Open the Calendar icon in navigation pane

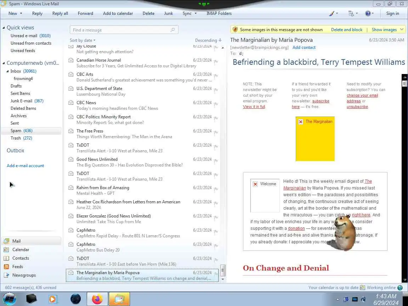pos(6,250)
